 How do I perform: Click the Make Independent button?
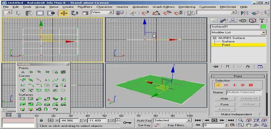[x=237, y=114]
